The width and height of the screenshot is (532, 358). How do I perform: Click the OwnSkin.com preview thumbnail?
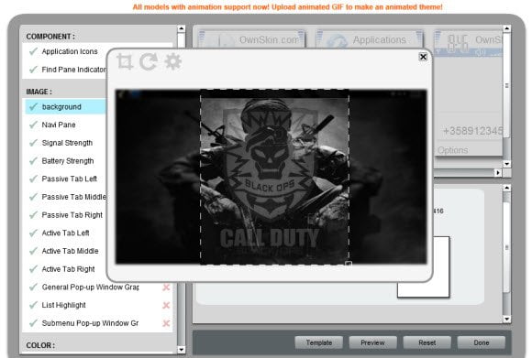click(x=251, y=39)
